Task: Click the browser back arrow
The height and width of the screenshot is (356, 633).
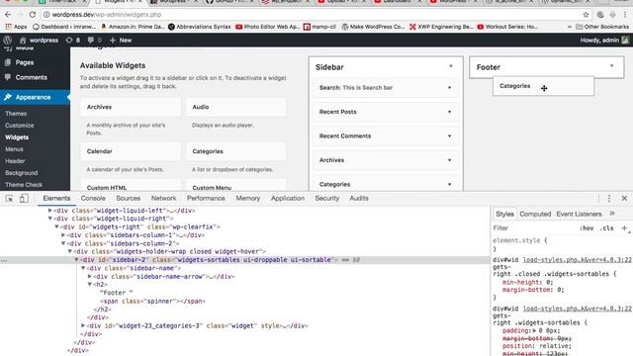Action: coord(8,15)
